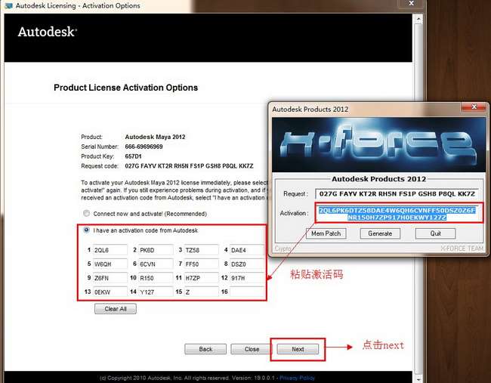Click the serial number text 666-69696969

[x=144, y=147]
